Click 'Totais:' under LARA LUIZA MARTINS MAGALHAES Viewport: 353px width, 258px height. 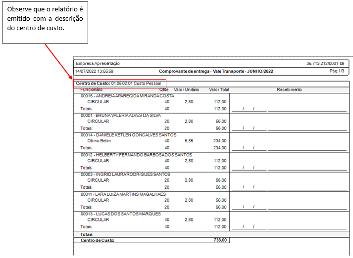pyautogui.click(x=87, y=207)
